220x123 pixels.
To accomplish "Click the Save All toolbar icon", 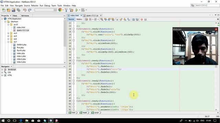I will coord(18,10).
